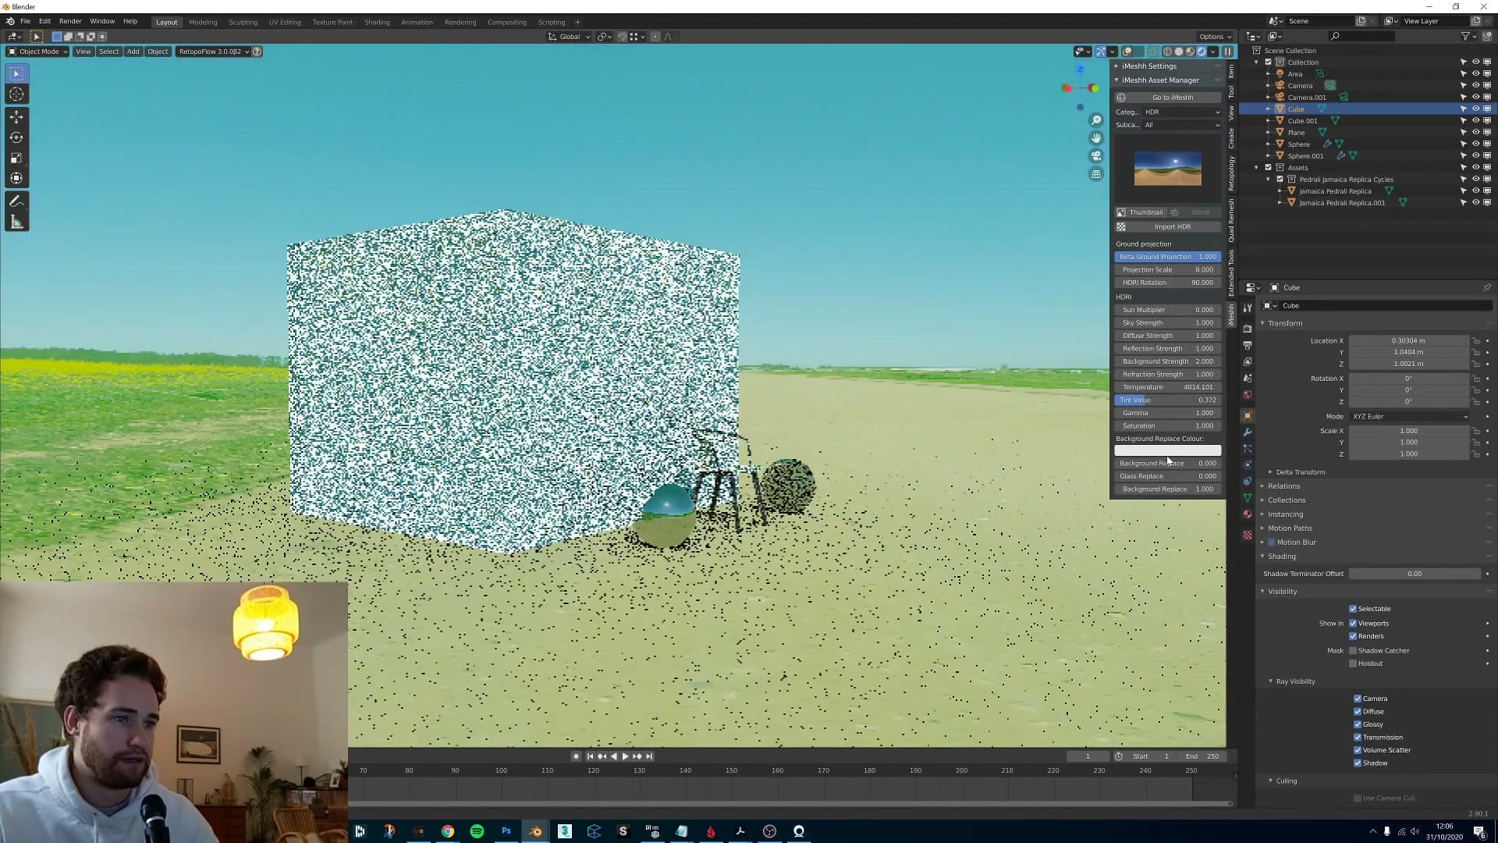Open the RetopoFlow 3.0.0β2 button
The width and height of the screenshot is (1498, 843).
coord(213,52)
